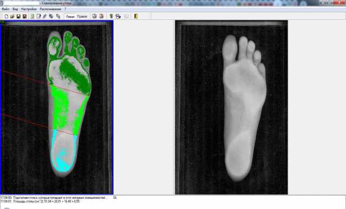Open the Настройки menu

[29, 9]
